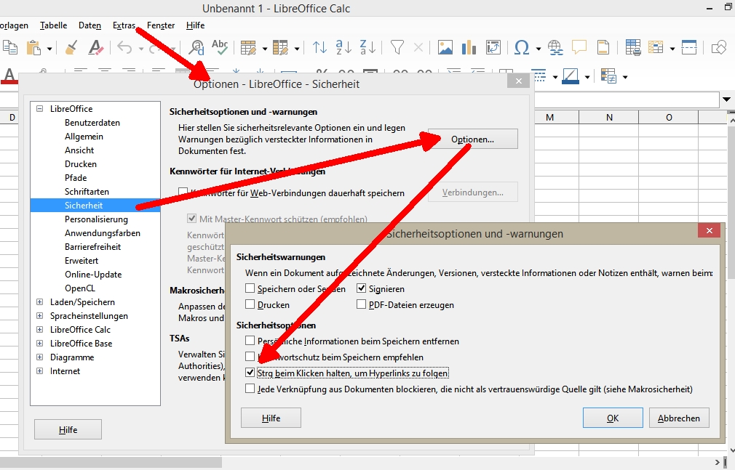
Task: Expand the Laden/Speichern tree node
Action: [40, 302]
